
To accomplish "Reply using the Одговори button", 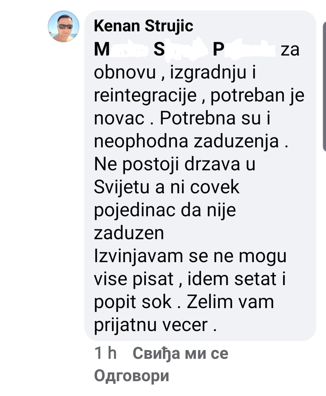I will click(132, 376).
